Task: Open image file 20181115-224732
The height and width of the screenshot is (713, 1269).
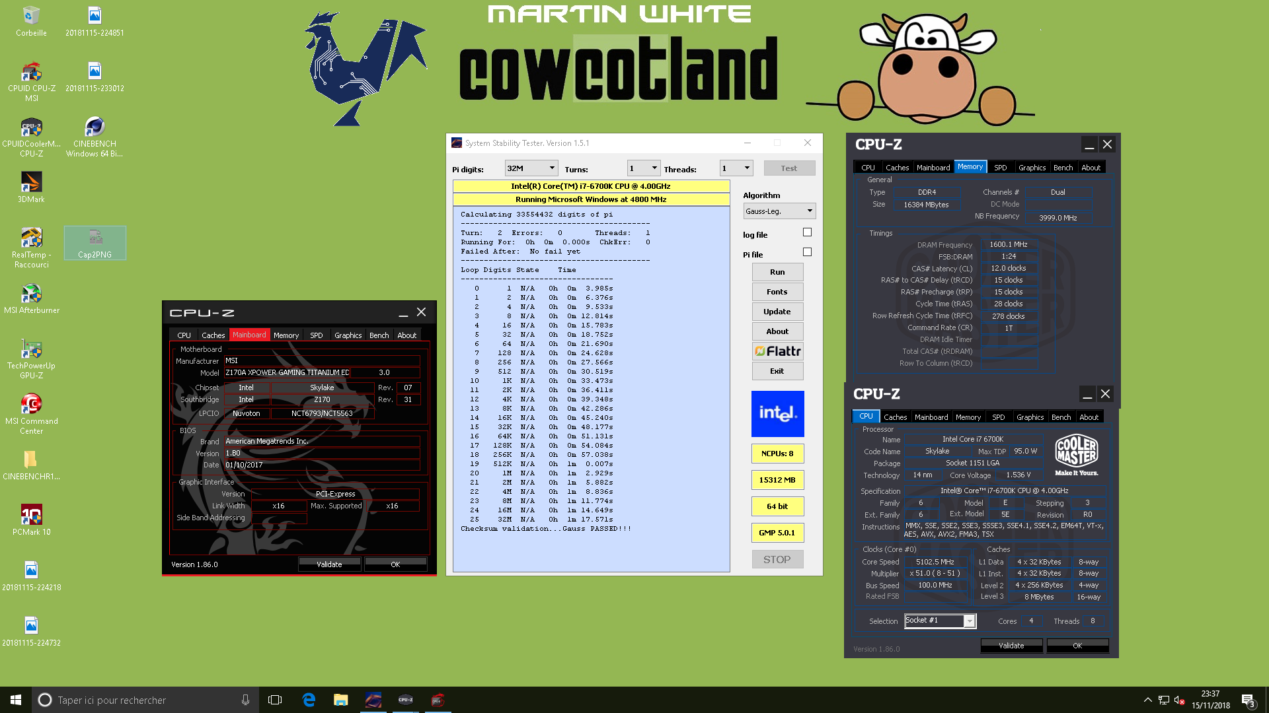Action: [x=31, y=632]
